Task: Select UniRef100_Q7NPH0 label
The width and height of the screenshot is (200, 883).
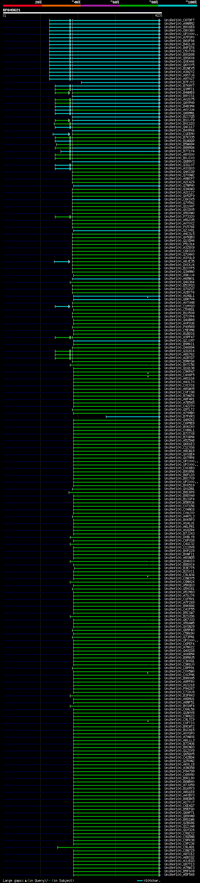Action: tap(179, 185)
